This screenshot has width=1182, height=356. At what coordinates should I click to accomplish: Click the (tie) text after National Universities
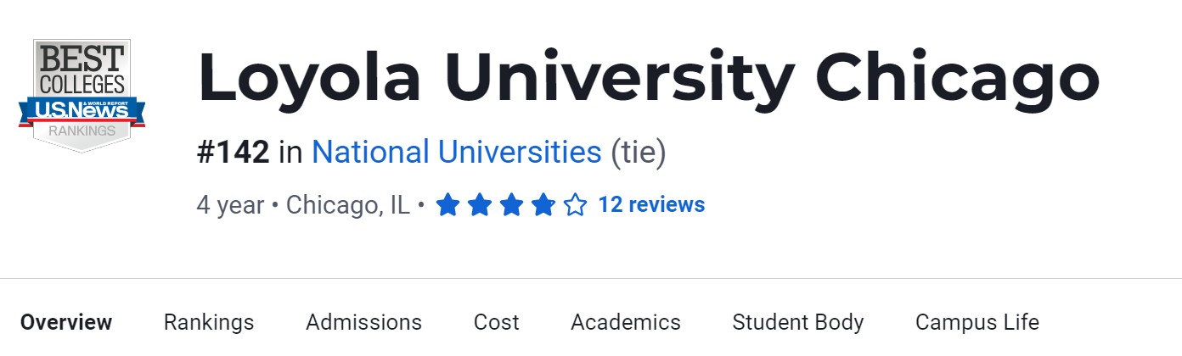pos(639,153)
